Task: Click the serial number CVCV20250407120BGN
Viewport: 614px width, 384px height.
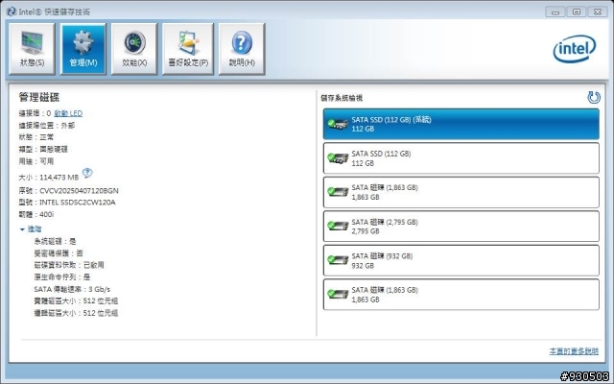Action: pyautogui.click(x=79, y=191)
